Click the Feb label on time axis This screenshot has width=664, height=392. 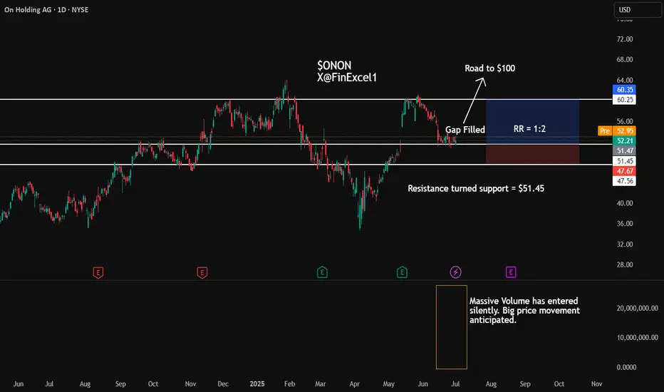click(290, 383)
